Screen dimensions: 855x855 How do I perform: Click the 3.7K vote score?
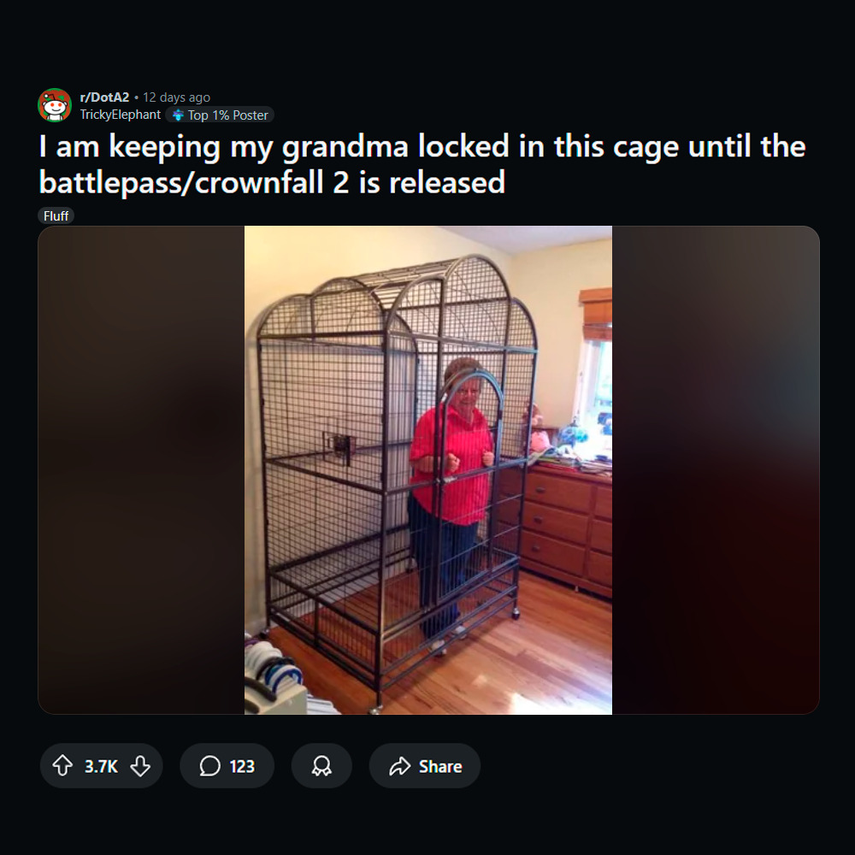point(101,766)
